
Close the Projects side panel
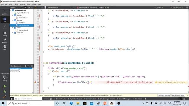pyautogui.click(x=32, y=7)
